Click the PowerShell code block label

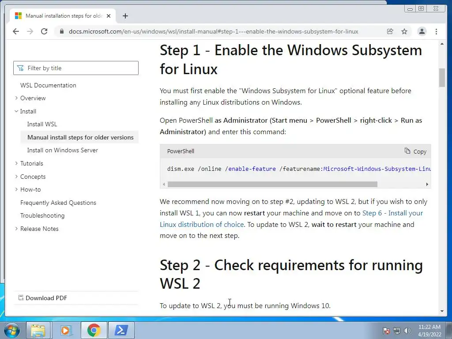[x=181, y=151]
